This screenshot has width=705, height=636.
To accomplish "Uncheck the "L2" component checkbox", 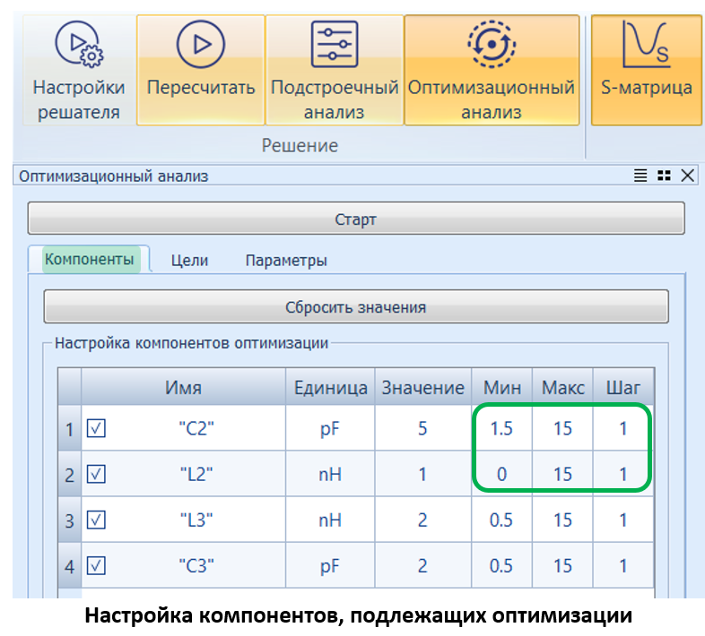I will pos(96,475).
